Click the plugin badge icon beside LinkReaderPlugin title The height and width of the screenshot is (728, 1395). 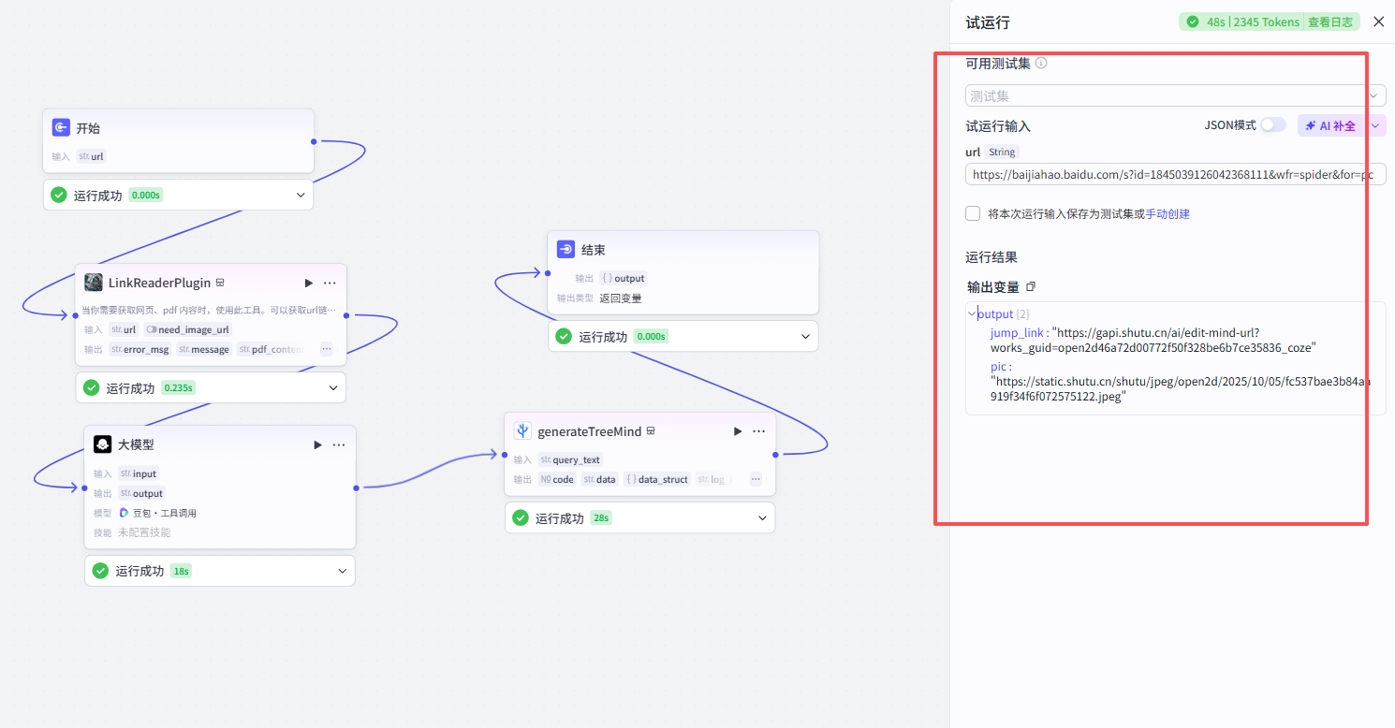coord(220,283)
